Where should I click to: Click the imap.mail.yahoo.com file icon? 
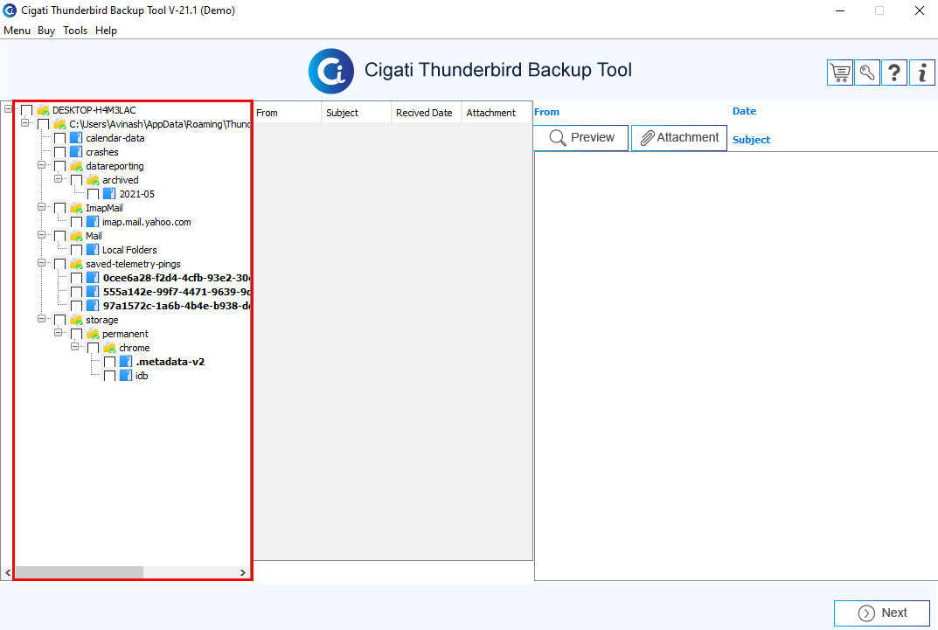point(93,222)
